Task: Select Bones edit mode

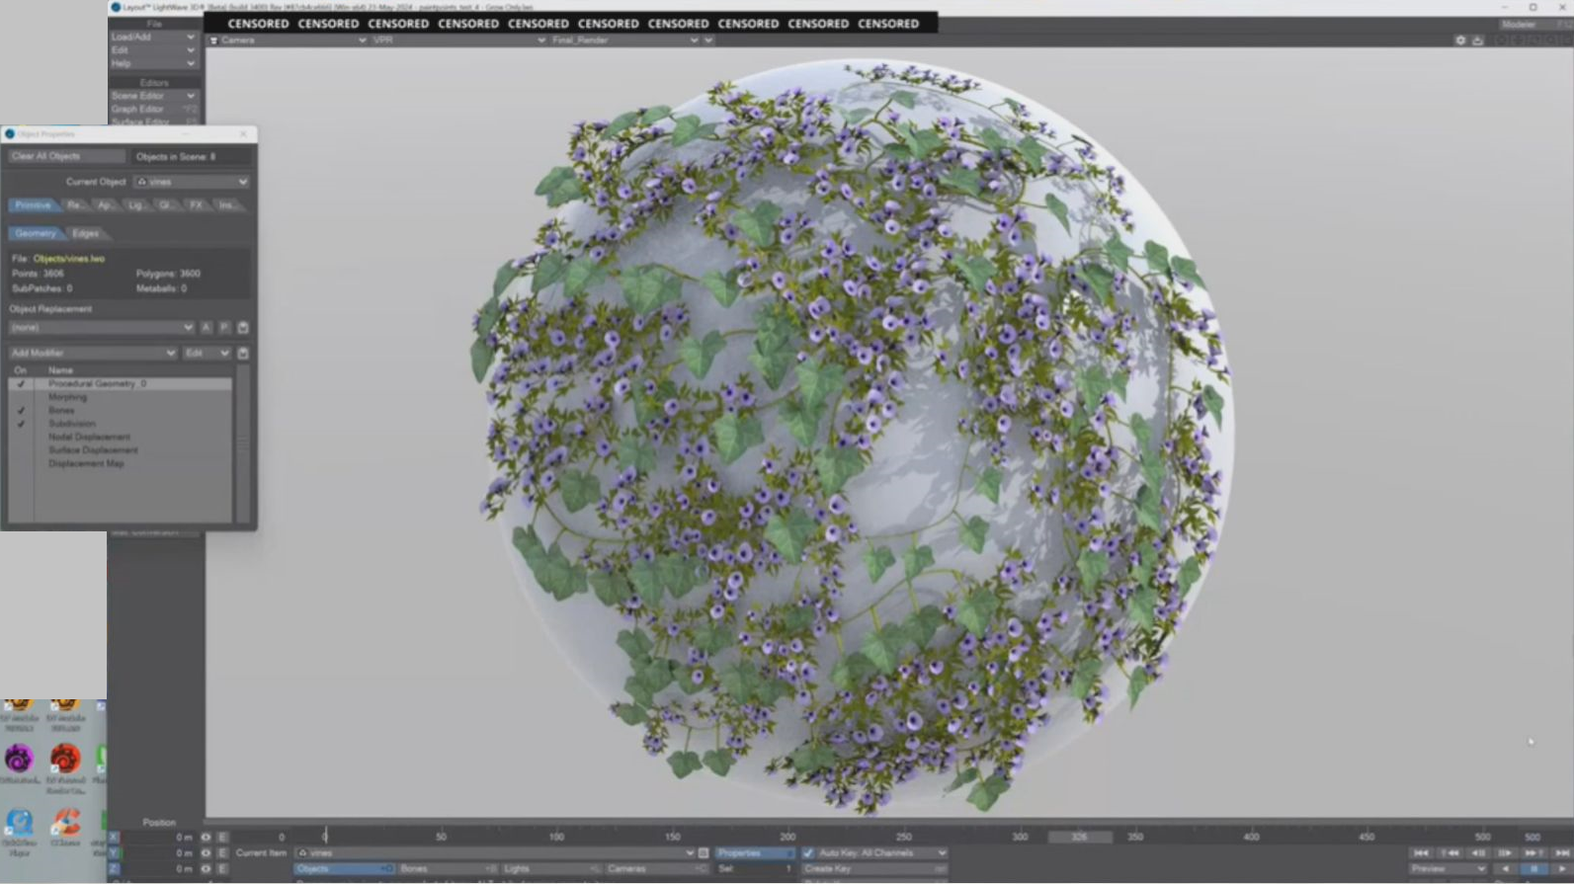Action: click(x=447, y=869)
